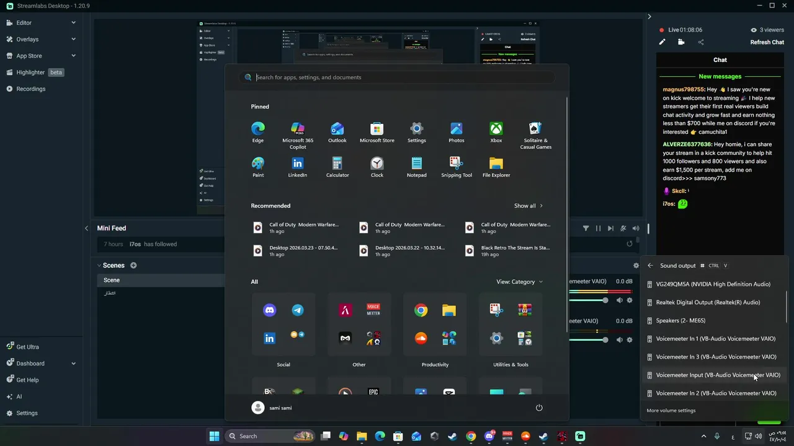Expand the Dashboard sidebar menu

click(73, 364)
